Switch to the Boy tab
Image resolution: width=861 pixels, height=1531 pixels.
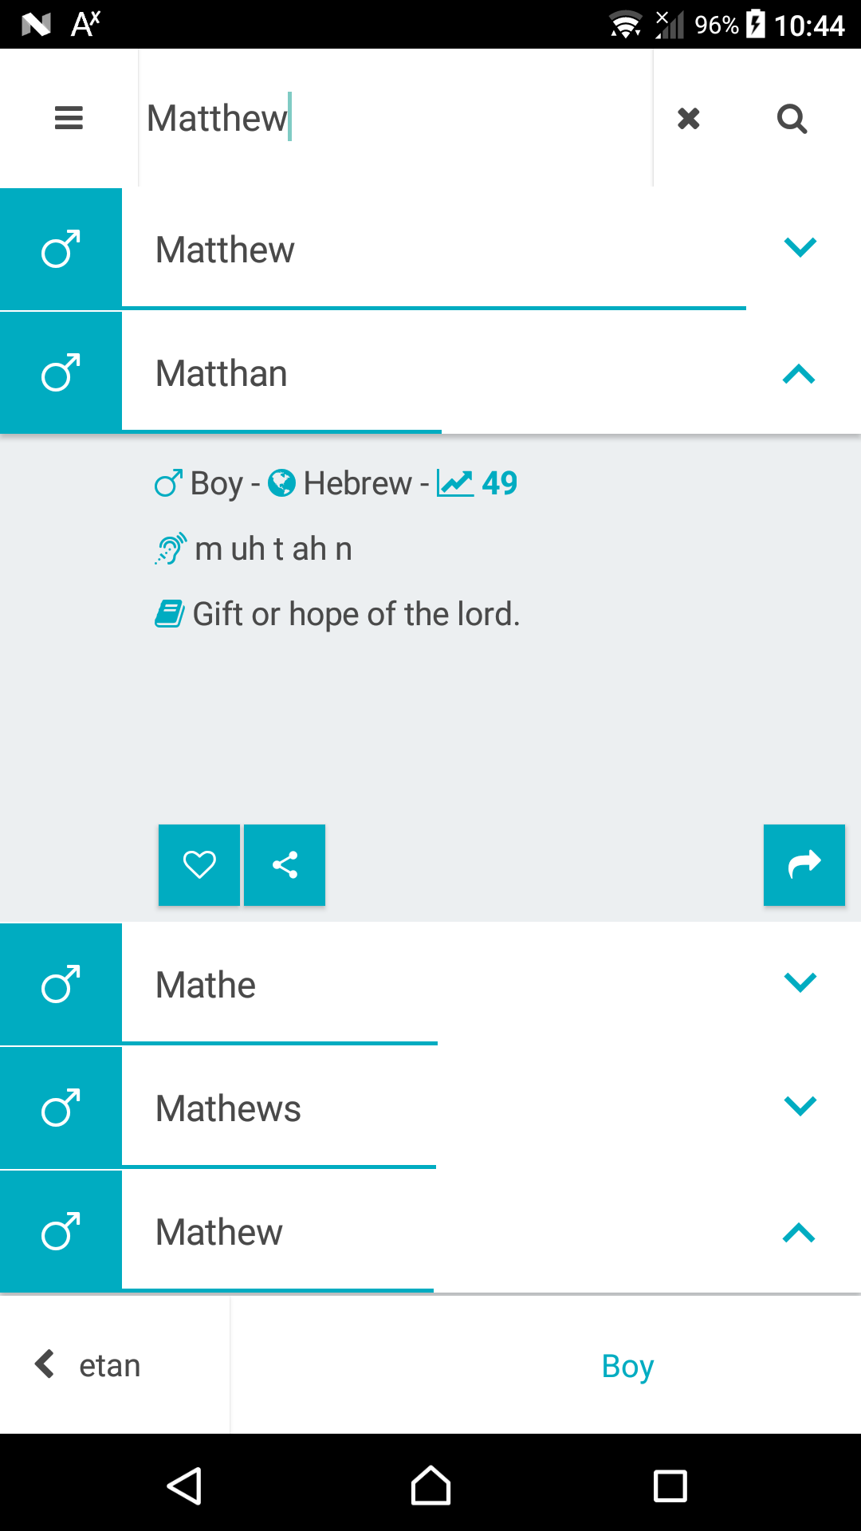point(627,1366)
